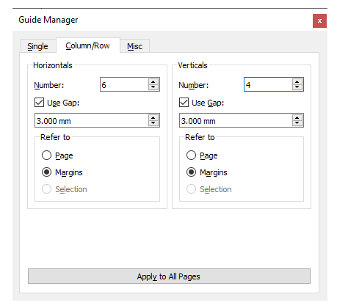Toggle Use Gap checkbox under Verticals
The width and height of the screenshot is (337, 308).
pos(184,103)
